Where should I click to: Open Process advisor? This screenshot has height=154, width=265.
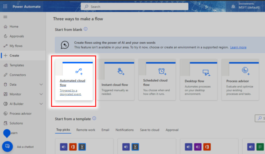click(x=21, y=113)
